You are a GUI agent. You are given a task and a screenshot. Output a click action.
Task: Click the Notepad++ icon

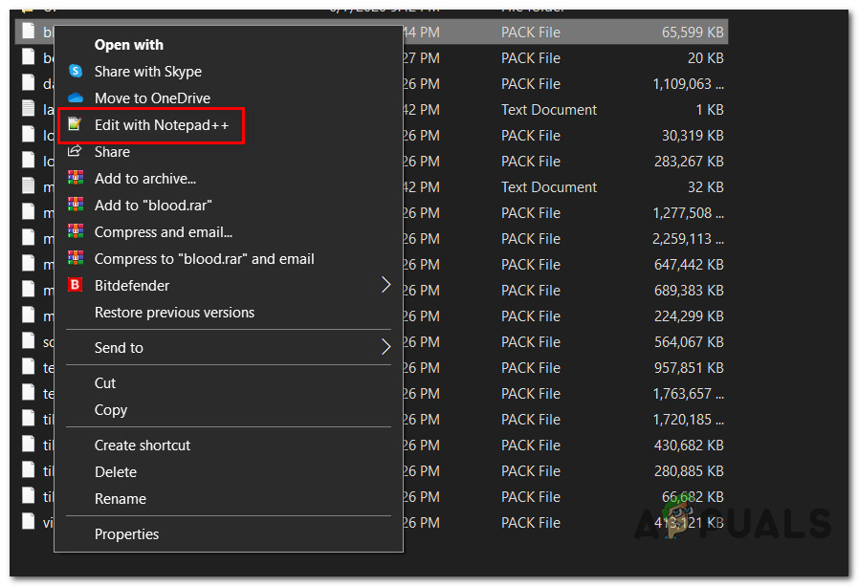coord(76,125)
